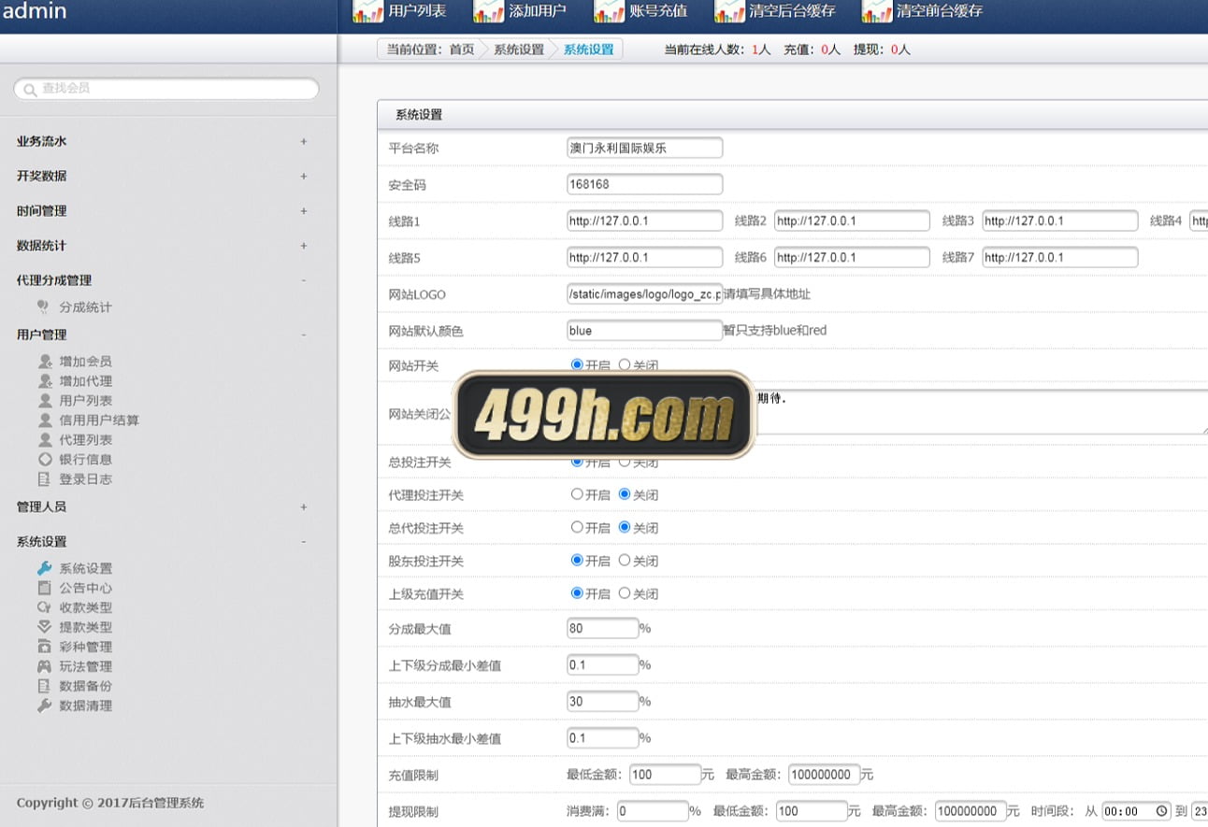Click the gray 系统设置 breadcrumb link

519,50
